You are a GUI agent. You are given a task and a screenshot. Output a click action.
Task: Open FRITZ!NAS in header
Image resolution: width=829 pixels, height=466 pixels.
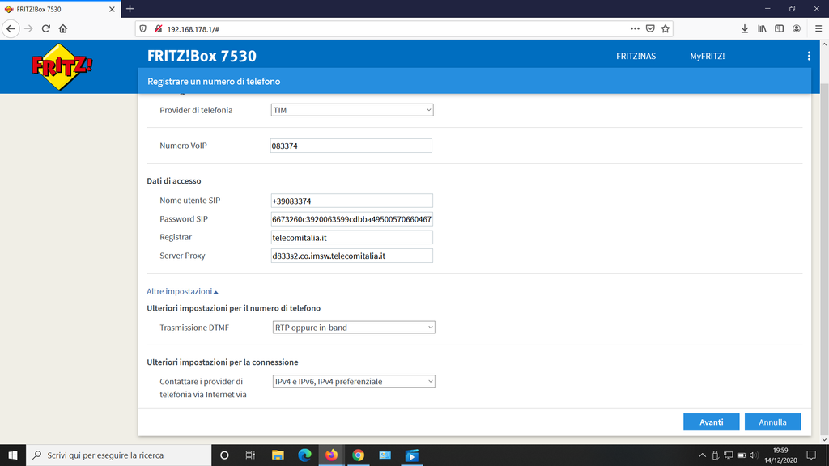click(636, 56)
